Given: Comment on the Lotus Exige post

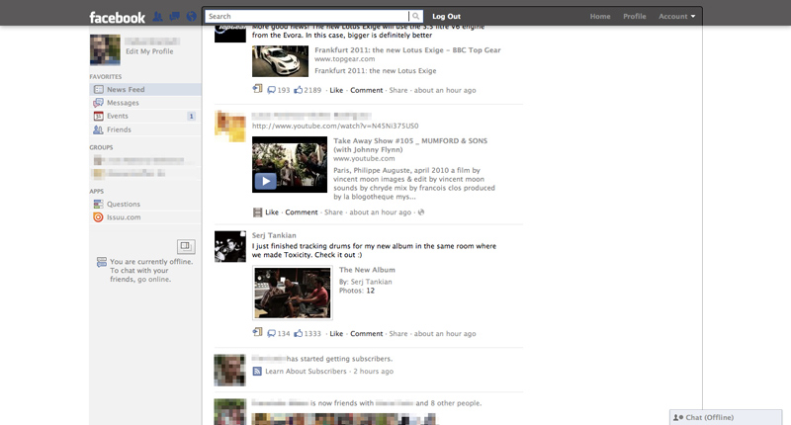Looking at the screenshot, I should (366, 90).
